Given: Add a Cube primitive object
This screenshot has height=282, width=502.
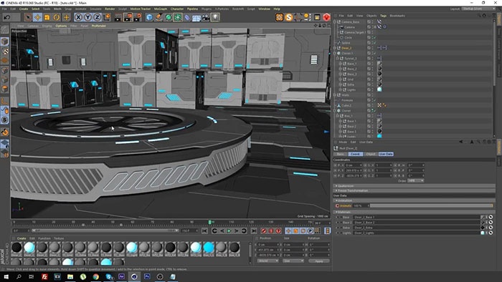Looking at the screenshot, I should point(149,17).
